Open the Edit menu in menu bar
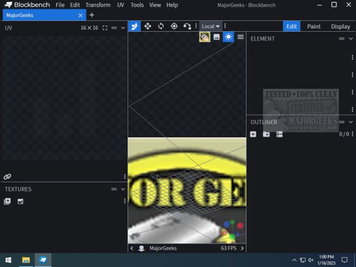Image resolution: width=356 pixels, height=267 pixels. pyautogui.click(x=75, y=5)
